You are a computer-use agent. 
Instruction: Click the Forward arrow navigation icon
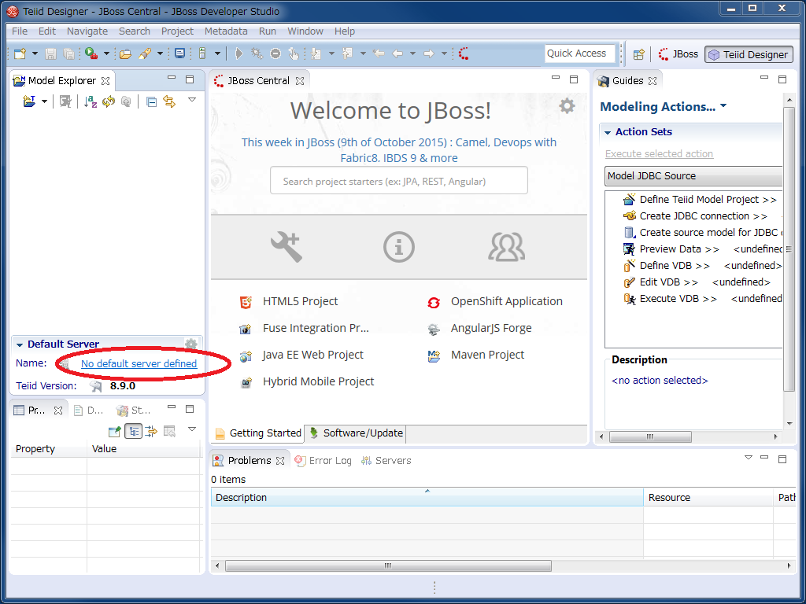[429, 53]
